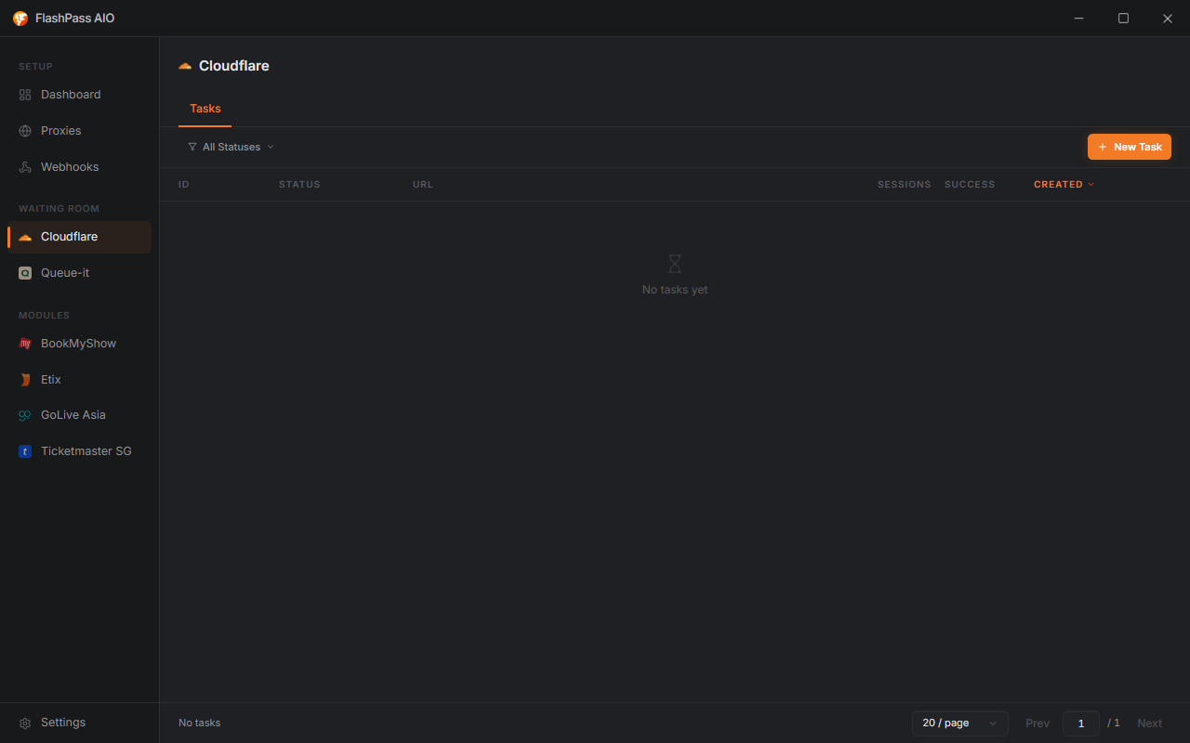The image size is (1190, 743).
Task: Sort by the ID column header
Action: pos(184,185)
